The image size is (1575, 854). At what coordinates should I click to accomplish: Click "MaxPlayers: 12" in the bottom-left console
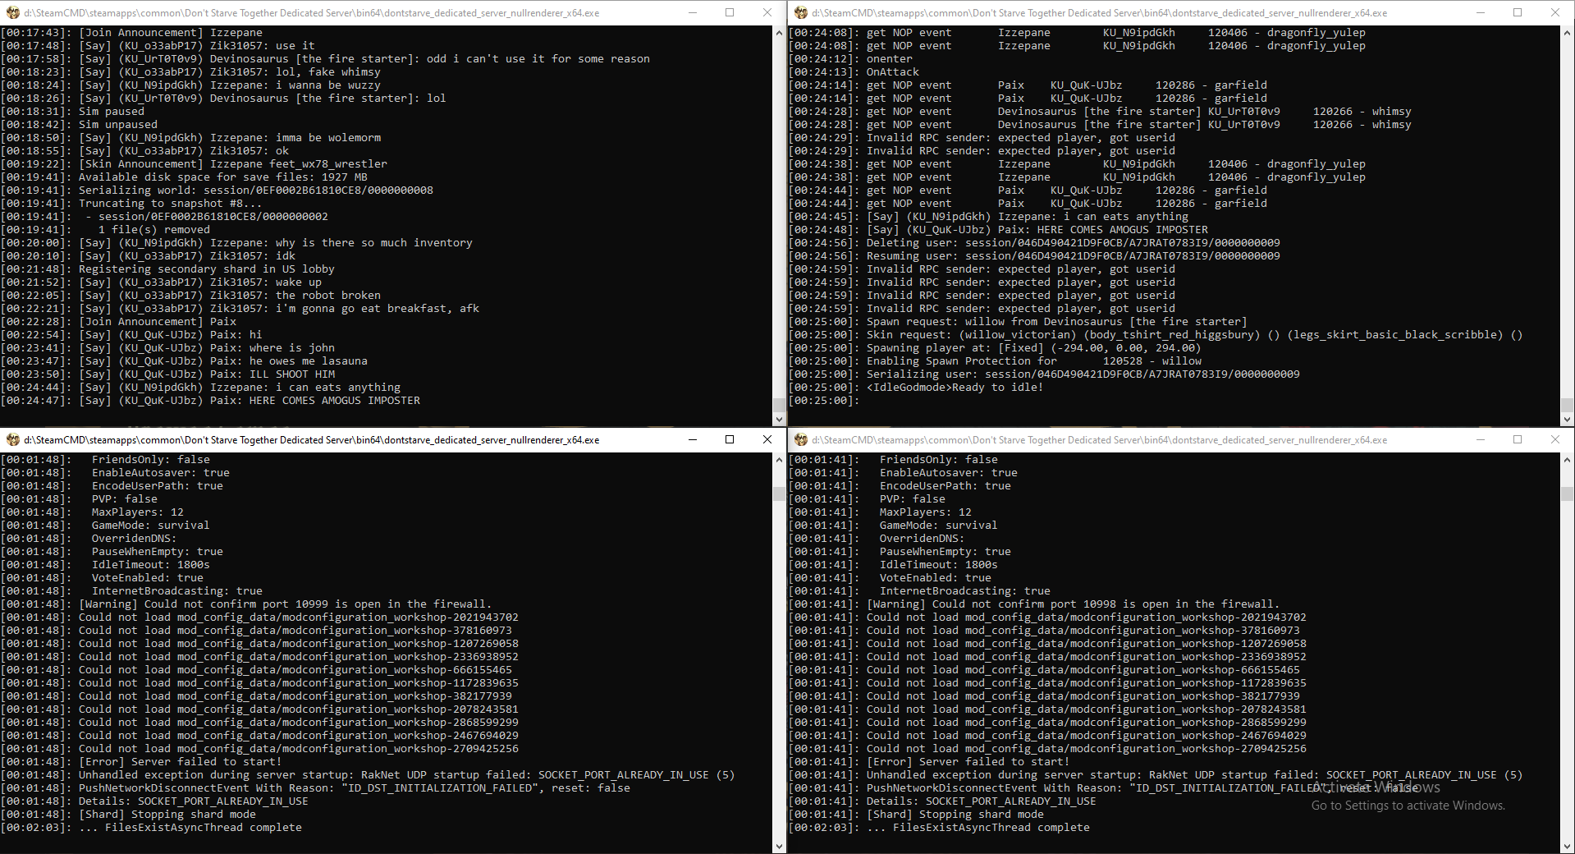(x=138, y=512)
